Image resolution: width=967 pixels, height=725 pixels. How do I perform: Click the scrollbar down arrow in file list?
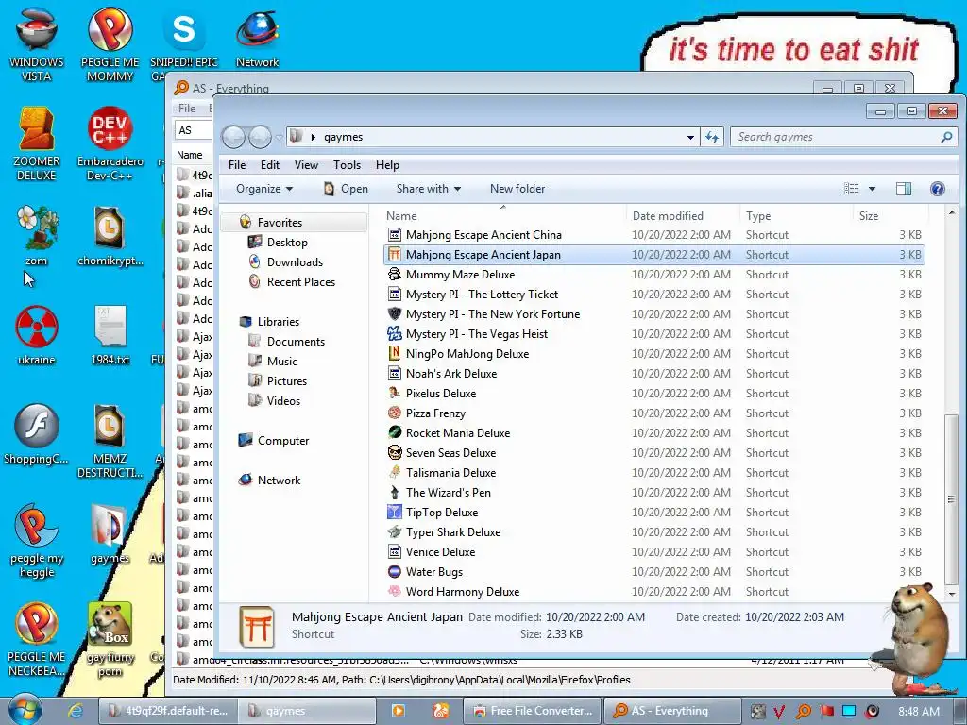tap(952, 595)
